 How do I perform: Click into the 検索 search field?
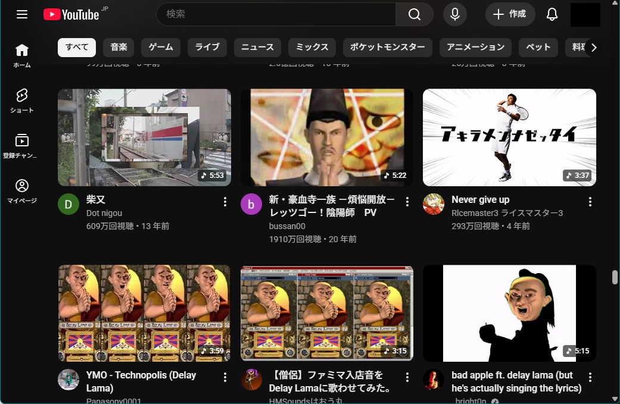click(x=276, y=14)
